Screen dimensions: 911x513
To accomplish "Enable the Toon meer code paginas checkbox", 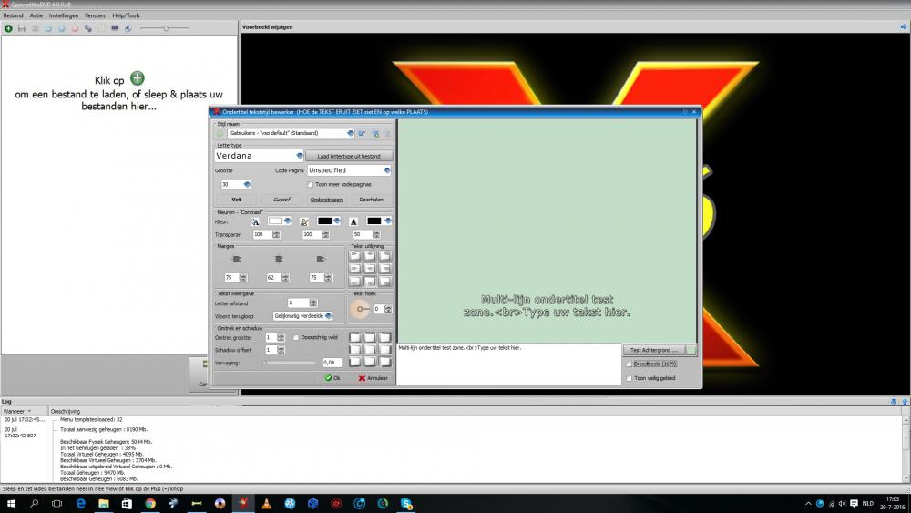I will click(x=311, y=184).
